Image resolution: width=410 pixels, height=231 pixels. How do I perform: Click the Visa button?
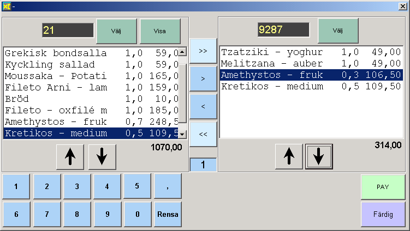tap(160, 31)
